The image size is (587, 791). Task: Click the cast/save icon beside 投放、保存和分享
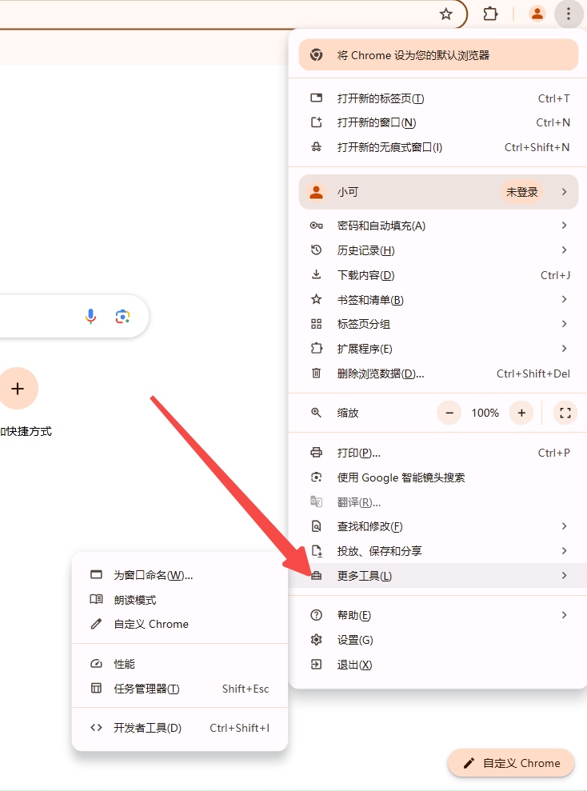[x=316, y=550]
